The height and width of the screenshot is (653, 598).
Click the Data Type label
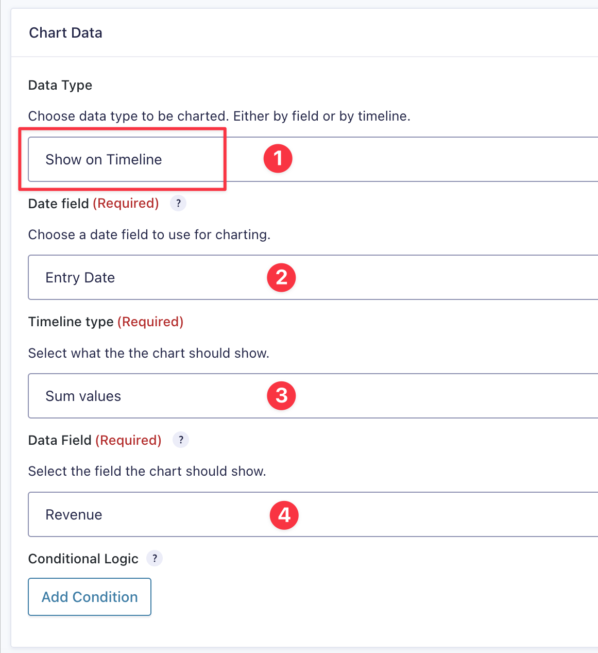click(x=60, y=85)
